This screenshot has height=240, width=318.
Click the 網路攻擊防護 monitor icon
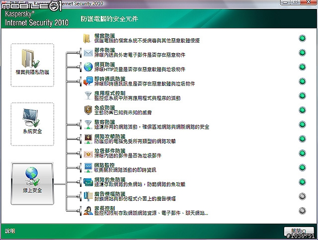pyautogui.click(x=88, y=139)
